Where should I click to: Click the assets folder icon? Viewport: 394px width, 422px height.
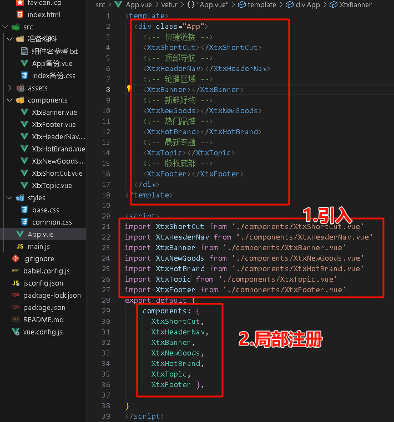coord(20,88)
